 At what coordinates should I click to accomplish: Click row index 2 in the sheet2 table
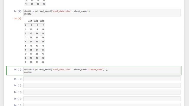(x=26, y=33)
